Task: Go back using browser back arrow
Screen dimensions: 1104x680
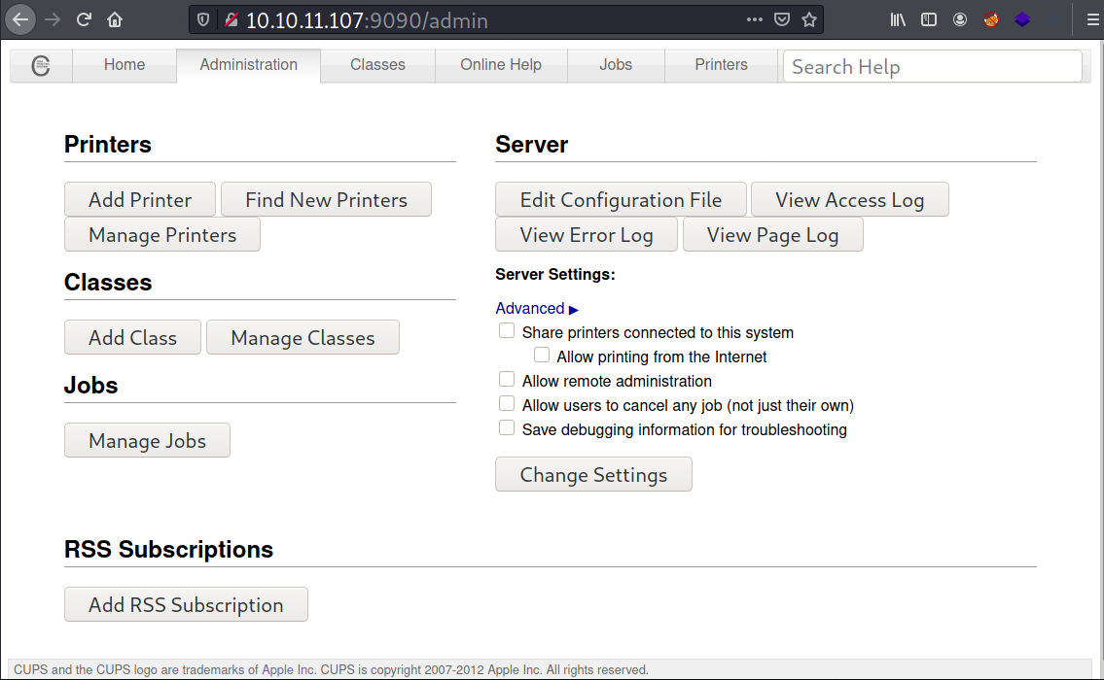Action: (20, 19)
